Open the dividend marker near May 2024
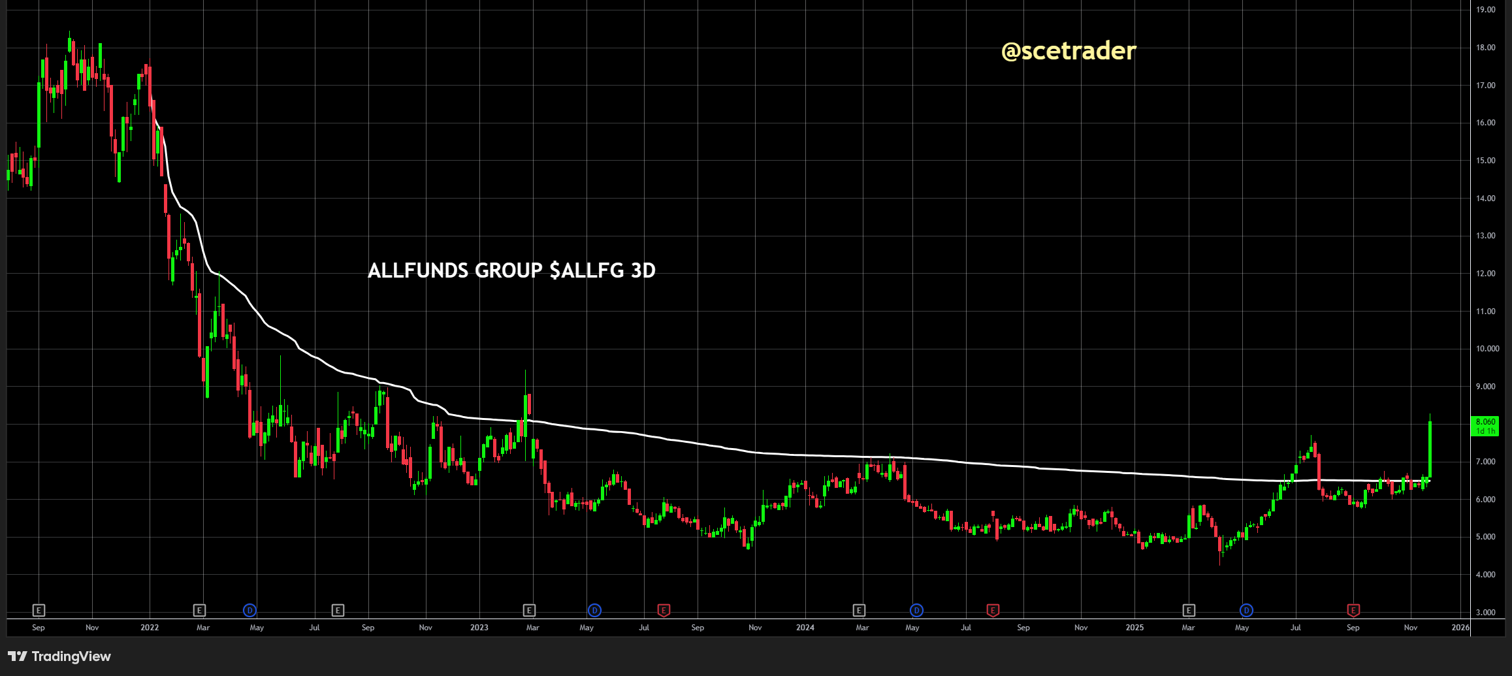This screenshot has width=1512, height=676. pos(916,610)
